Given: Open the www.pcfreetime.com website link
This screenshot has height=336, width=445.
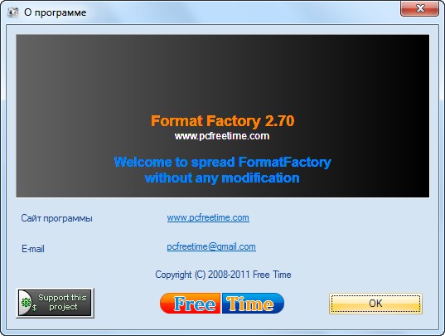Looking at the screenshot, I should pyautogui.click(x=208, y=218).
